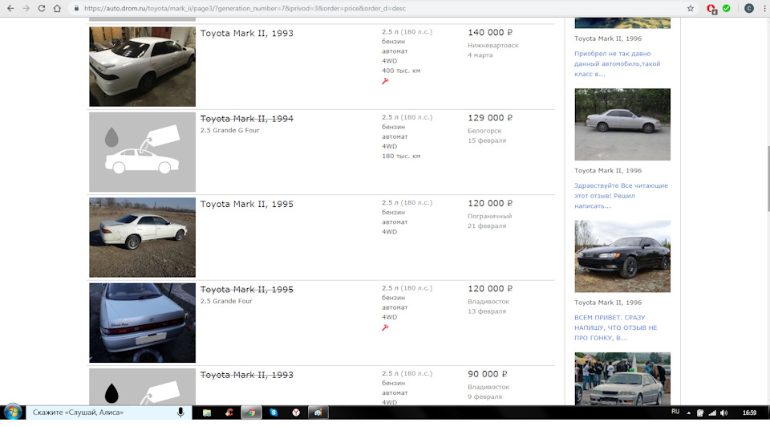
Task: Open the review 'ВСЕМ ПРИВЕТ. СРАЗУ НАПИШУ...'
Action: pos(616,327)
